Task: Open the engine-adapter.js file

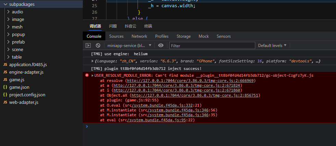Action: (x=26, y=72)
